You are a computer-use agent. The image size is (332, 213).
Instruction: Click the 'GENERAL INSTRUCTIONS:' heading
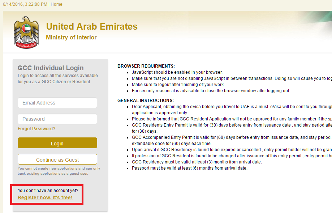pos(146,101)
